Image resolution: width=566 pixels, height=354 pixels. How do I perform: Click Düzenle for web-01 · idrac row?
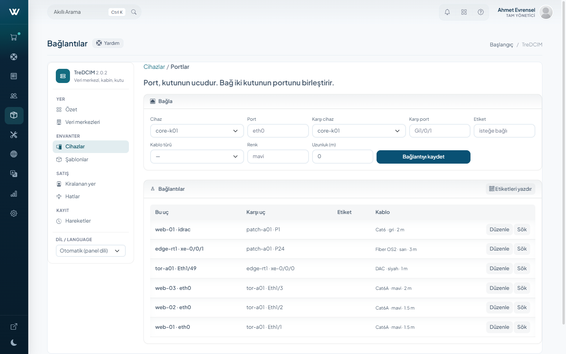pos(499,230)
